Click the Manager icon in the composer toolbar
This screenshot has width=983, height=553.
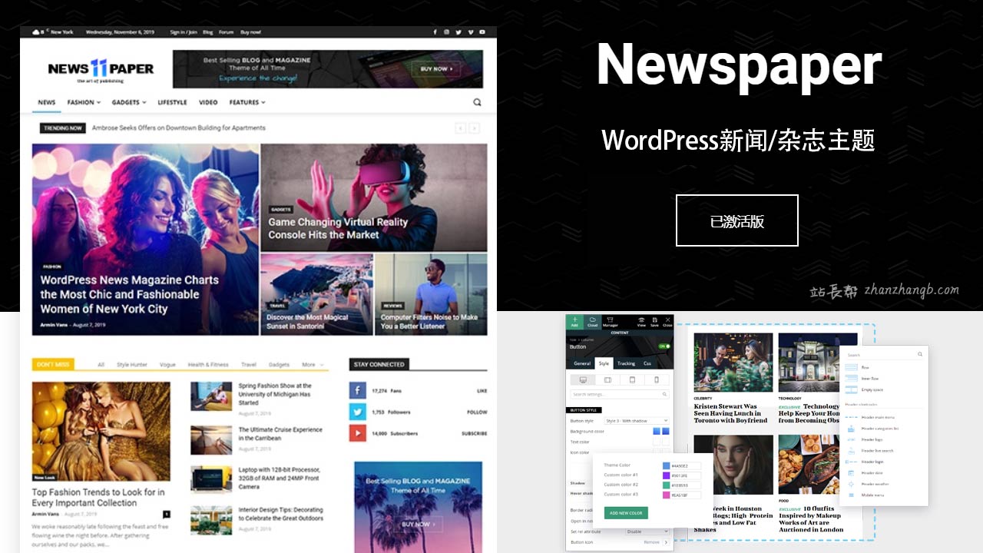(x=611, y=320)
